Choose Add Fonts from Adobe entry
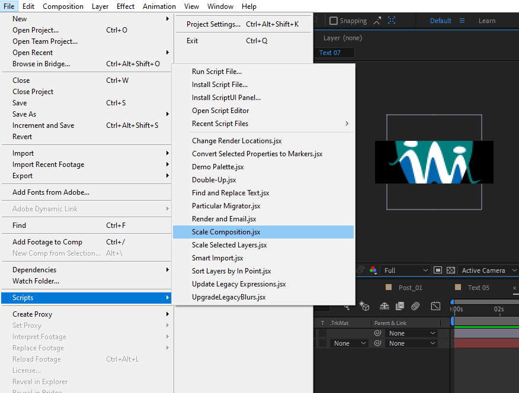Viewport: 519px width, 393px height. tap(86, 192)
